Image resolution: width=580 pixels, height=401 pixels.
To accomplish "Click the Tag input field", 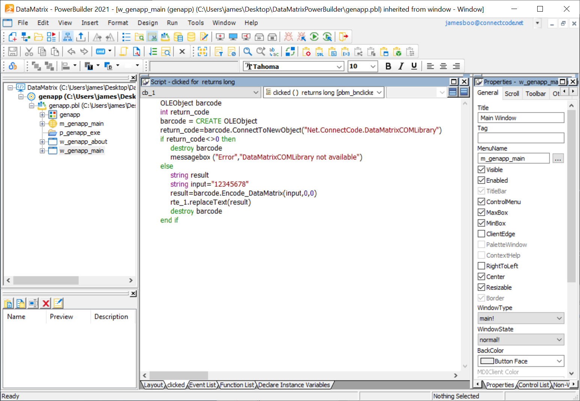I will click(x=521, y=138).
